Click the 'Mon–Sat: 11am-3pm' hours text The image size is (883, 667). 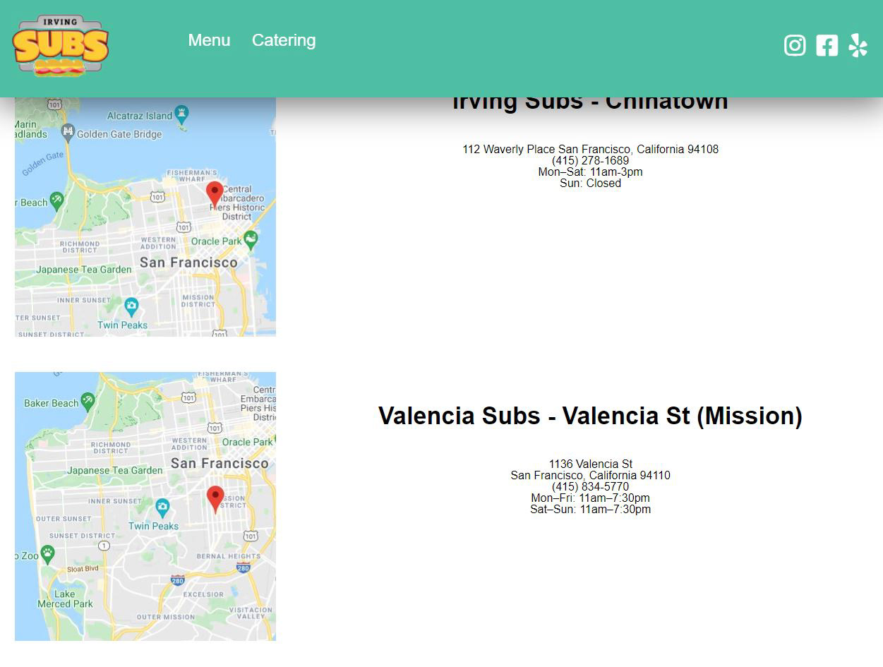click(x=590, y=172)
